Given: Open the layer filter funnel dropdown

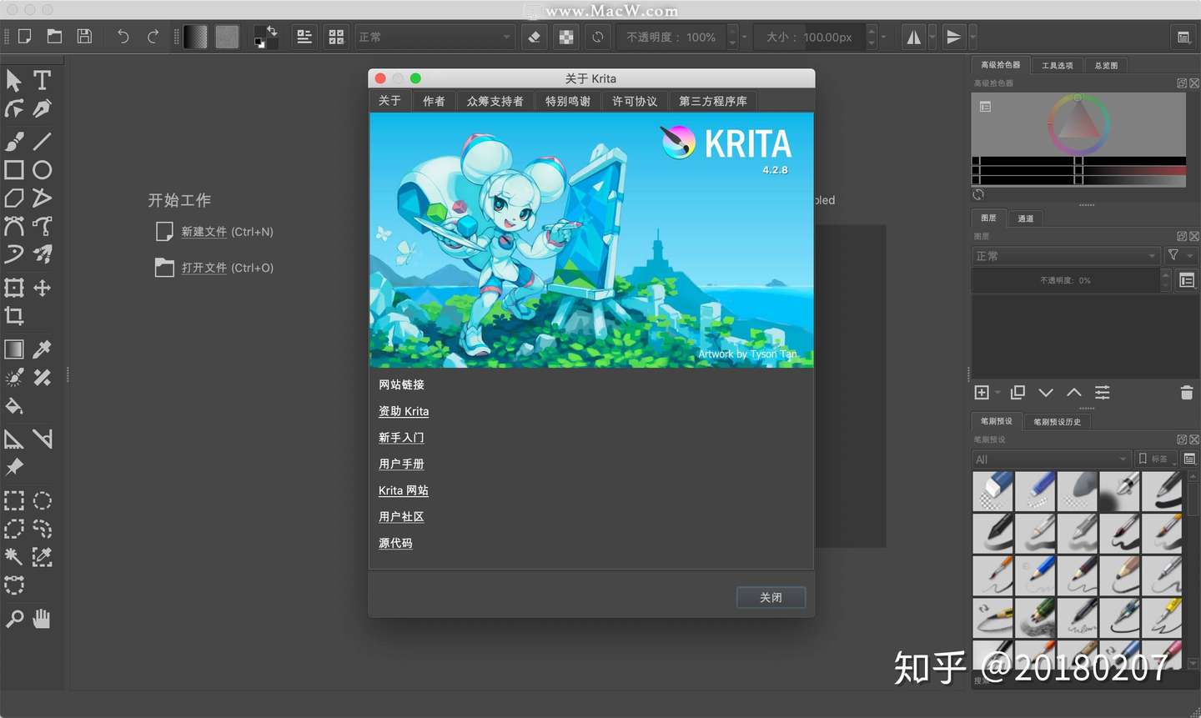Looking at the screenshot, I should [1180, 255].
